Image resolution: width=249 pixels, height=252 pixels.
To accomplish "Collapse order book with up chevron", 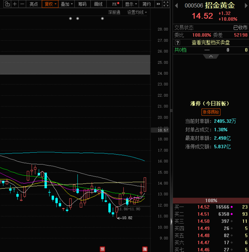I will (211, 56).
